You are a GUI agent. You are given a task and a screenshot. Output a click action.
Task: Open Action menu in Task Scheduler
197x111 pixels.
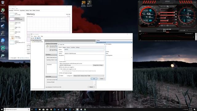point(35,36)
